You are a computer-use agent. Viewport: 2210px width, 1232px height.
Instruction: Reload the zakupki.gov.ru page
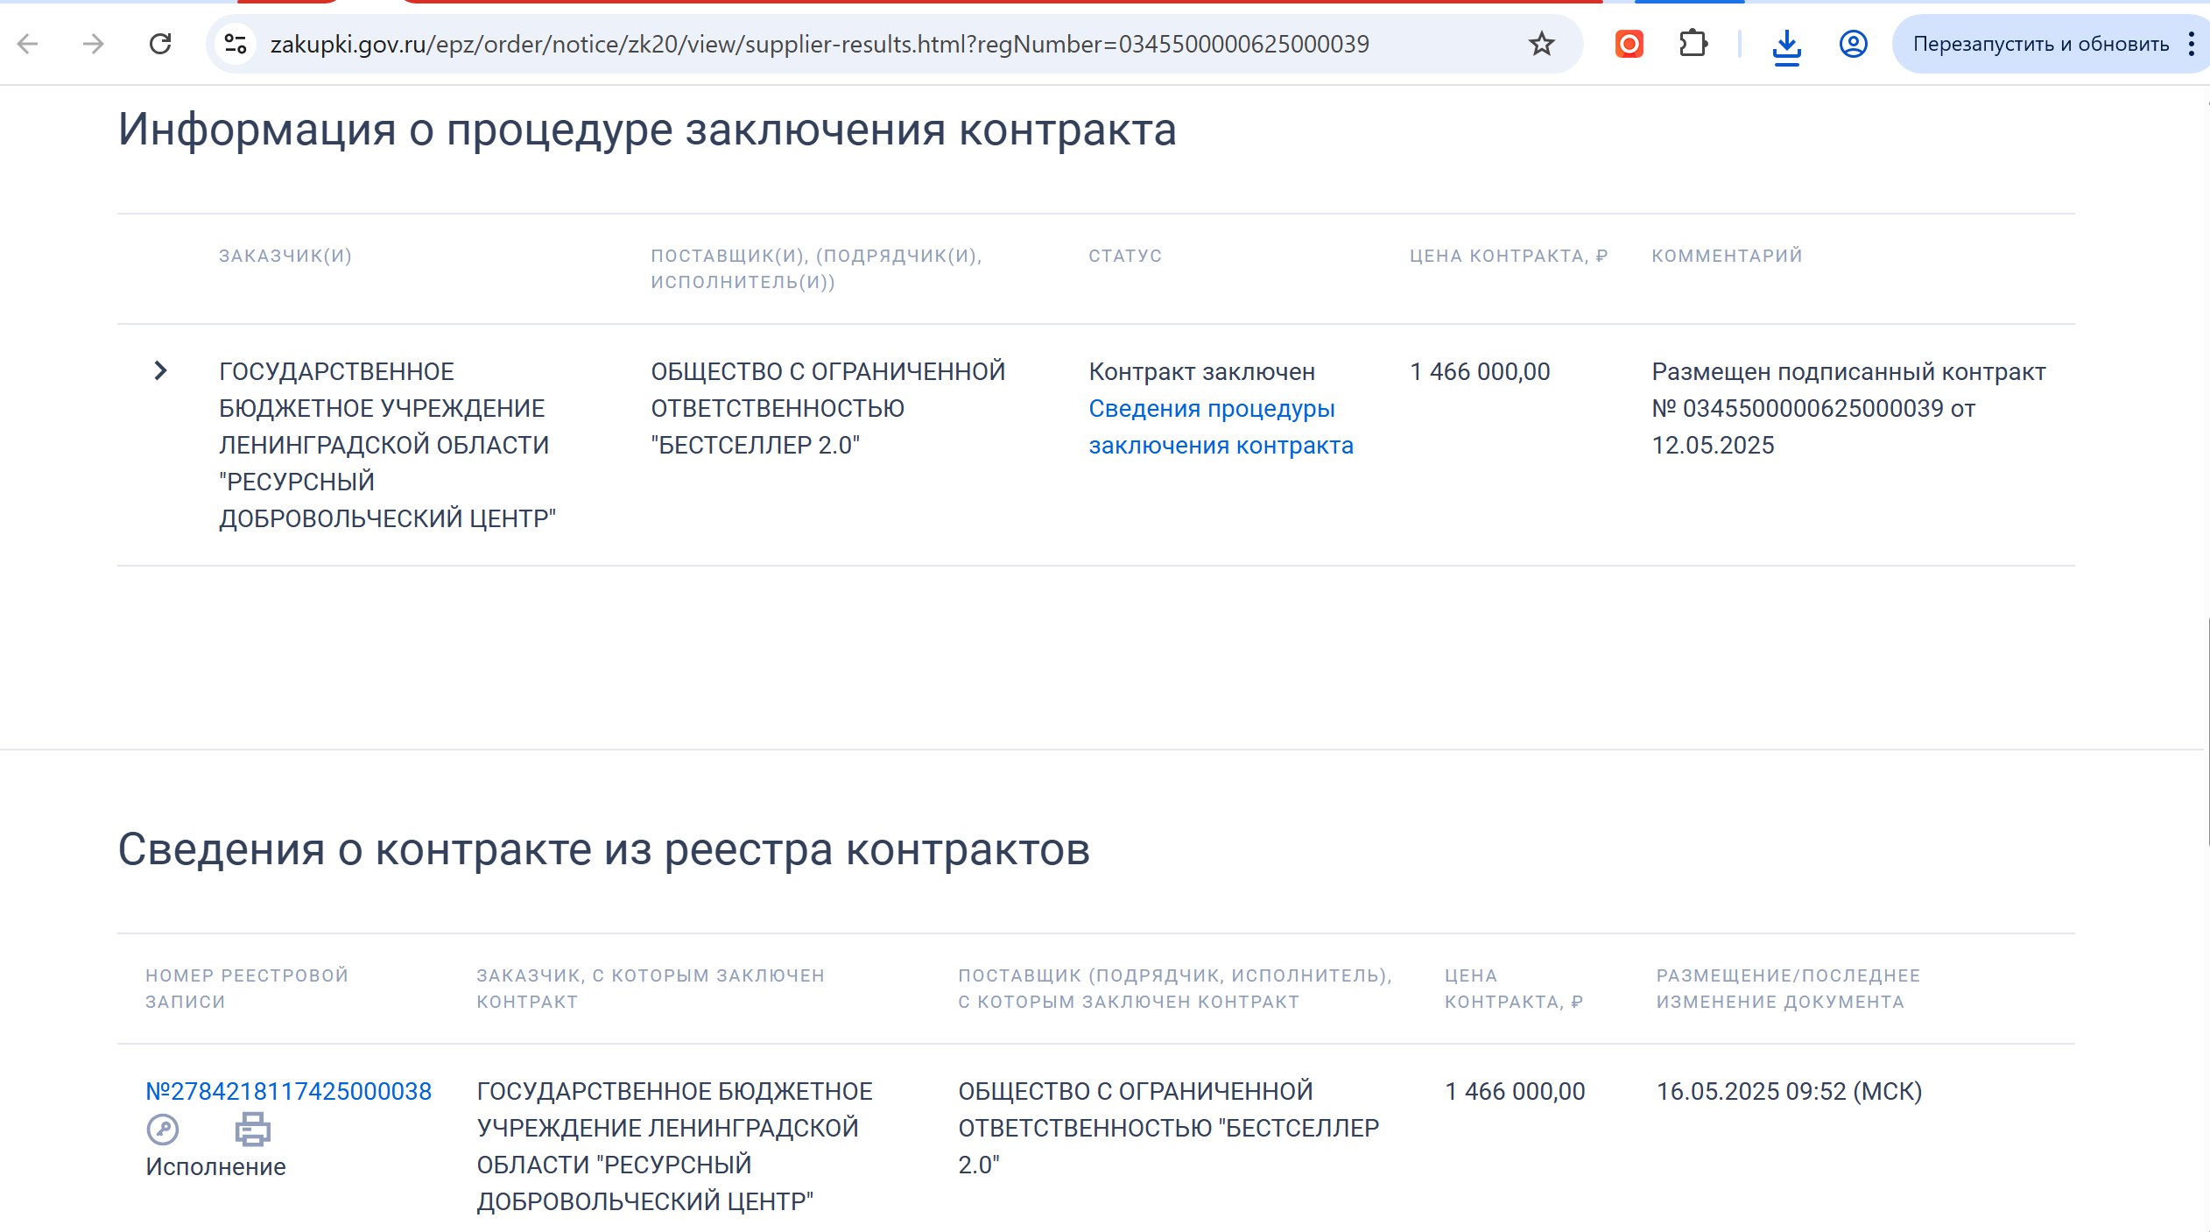click(160, 44)
